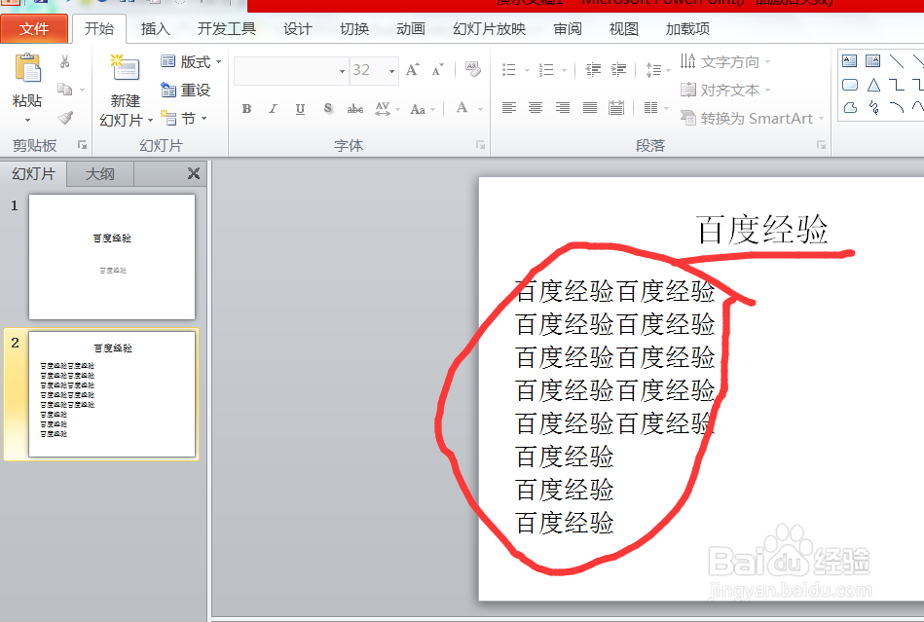Switch to Insert (插入) tab
The image size is (924, 622).
coord(156,29)
